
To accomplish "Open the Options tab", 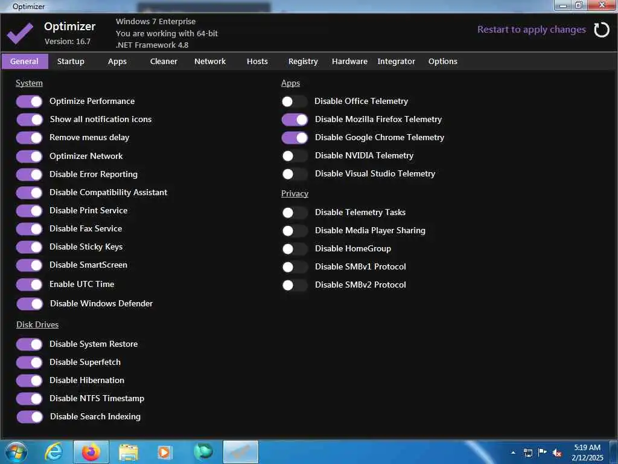I will (442, 62).
